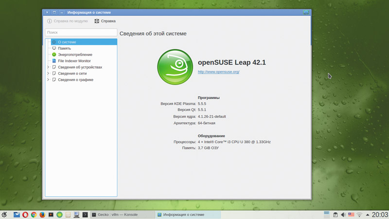The height and width of the screenshot is (219, 389).
Task: Open the http://www.opensuse.org/ link
Action: pyautogui.click(x=218, y=72)
